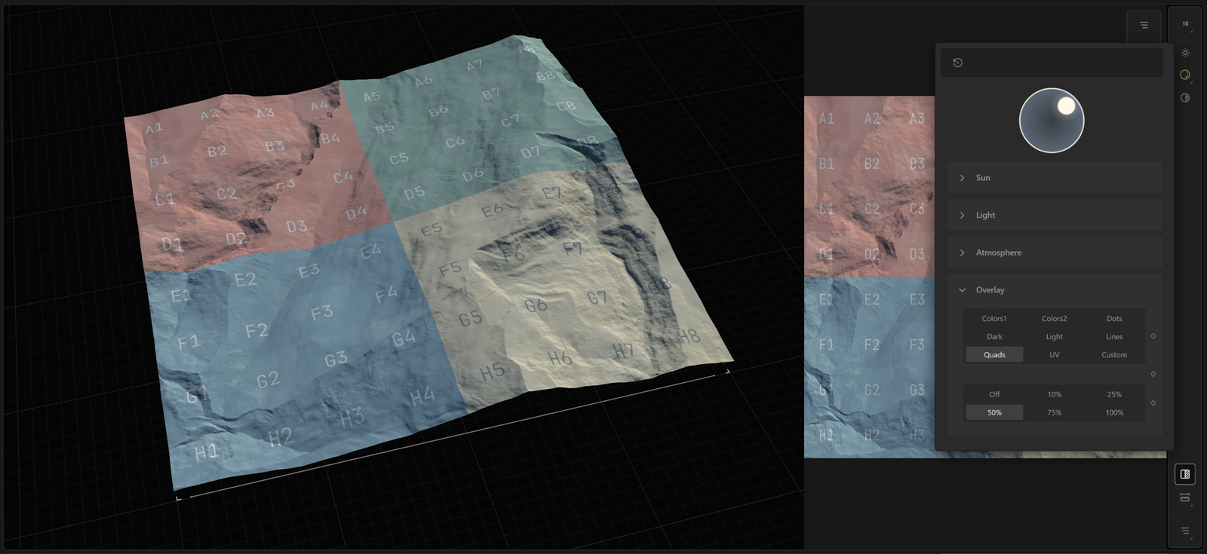Viewport: 1207px width, 554px height.
Task: Expand the Atmosphere section
Action: click(x=998, y=253)
